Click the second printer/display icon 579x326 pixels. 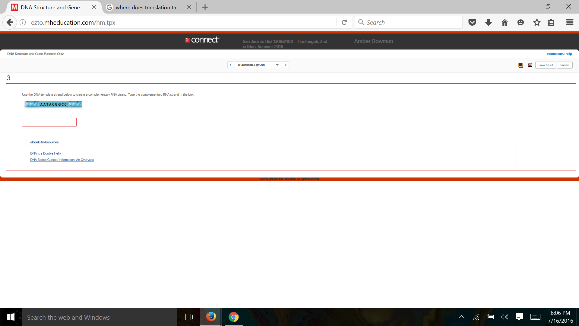tap(530, 65)
